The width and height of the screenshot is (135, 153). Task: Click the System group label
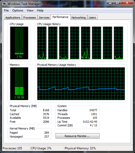coord(62,106)
